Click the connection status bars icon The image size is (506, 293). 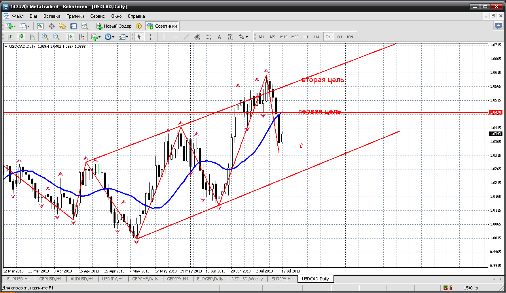[447, 288]
